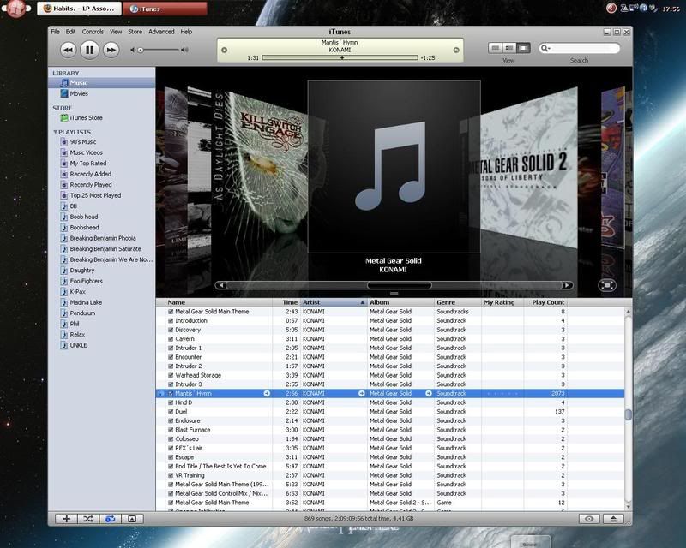Select list view button

496,48
